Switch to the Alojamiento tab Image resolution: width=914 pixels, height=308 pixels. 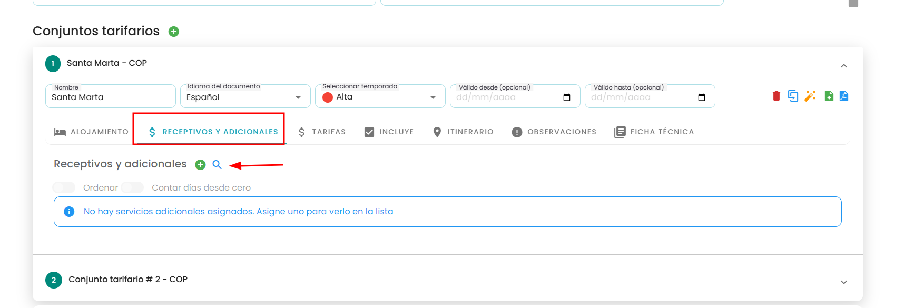tap(91, 132)
